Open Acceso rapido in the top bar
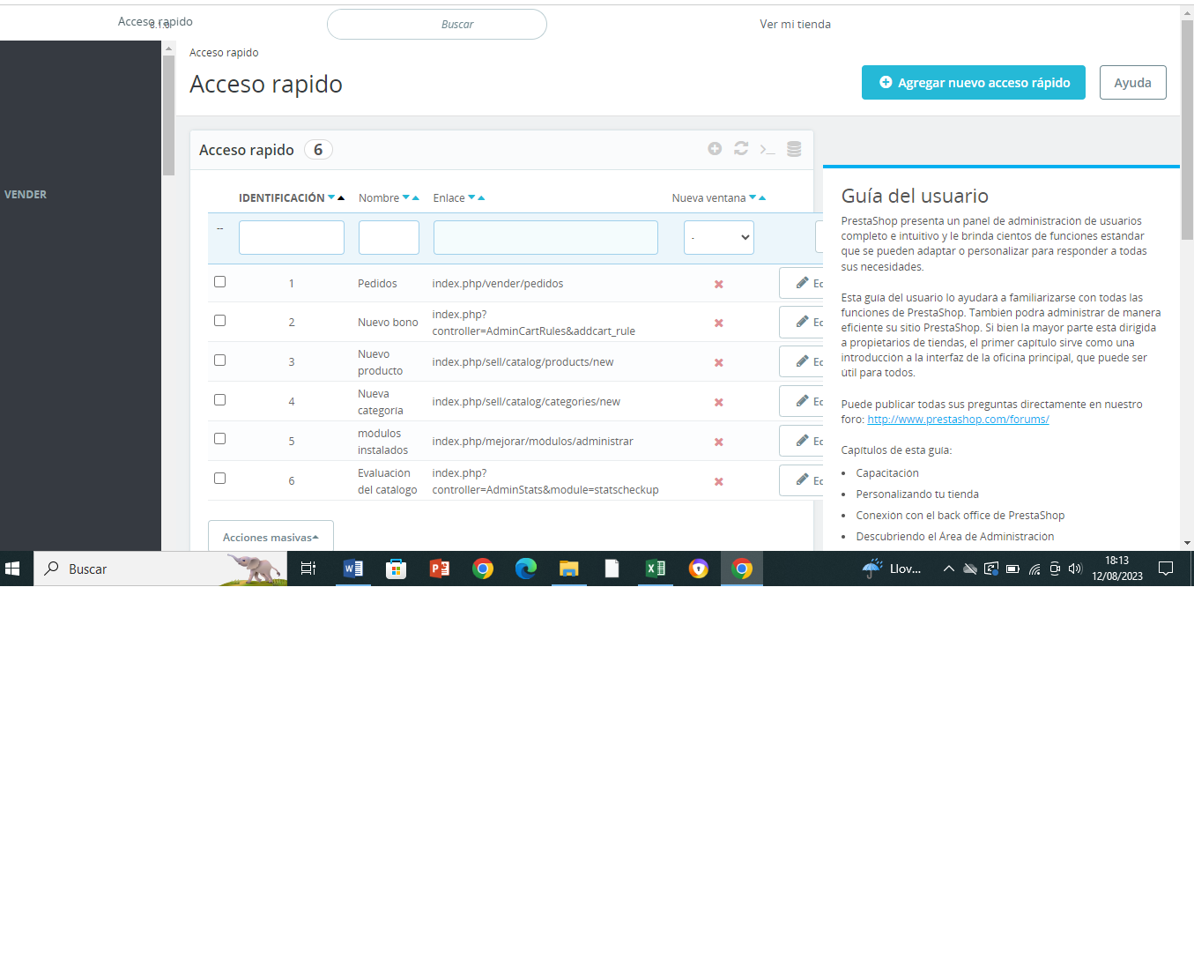This screenshot has height=959, width=1194. [x=155, y=21]
